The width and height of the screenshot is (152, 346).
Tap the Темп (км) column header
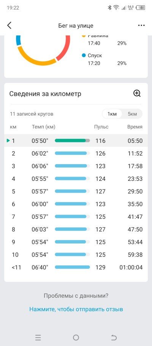(x=44, y=127)
